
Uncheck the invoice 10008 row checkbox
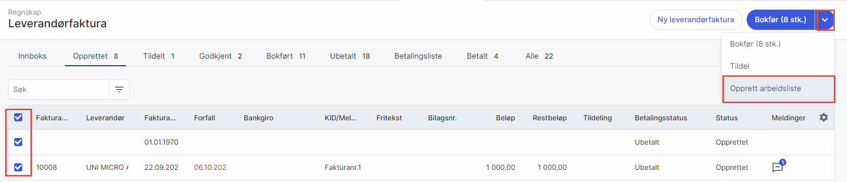pos(18,167)
